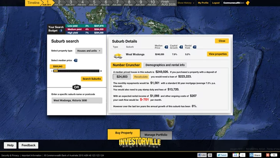280x158 pixels.
Task: Open help for Your Search Budget
Action: click(61, 31)
